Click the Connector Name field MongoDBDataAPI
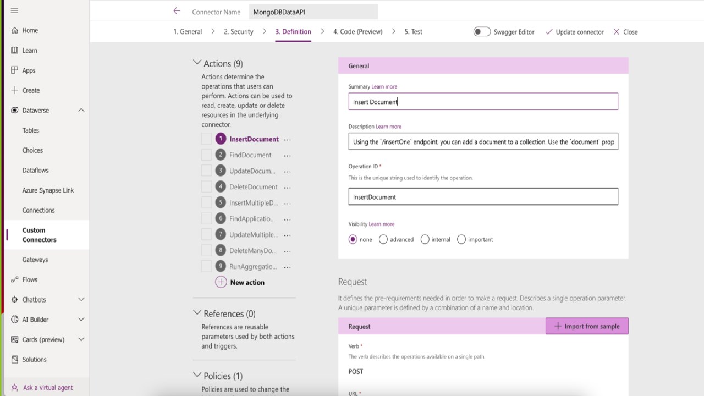This screenshot has width=704, height=396. [x=313, y=12]
